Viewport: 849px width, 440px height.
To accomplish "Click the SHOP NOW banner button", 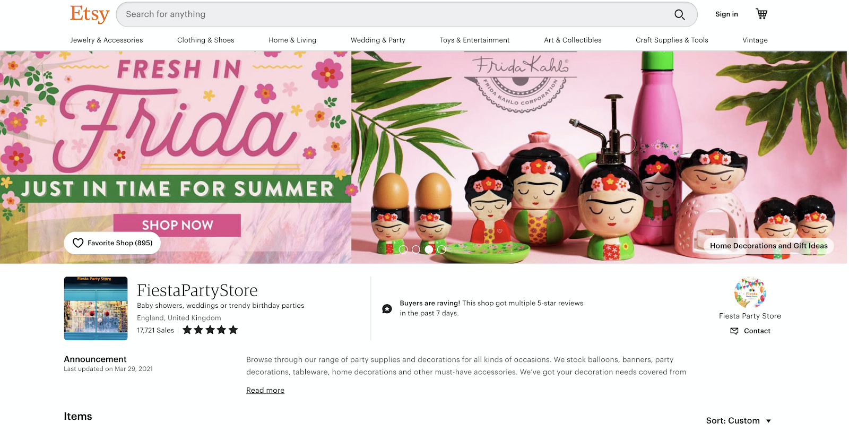I will 177,225.
